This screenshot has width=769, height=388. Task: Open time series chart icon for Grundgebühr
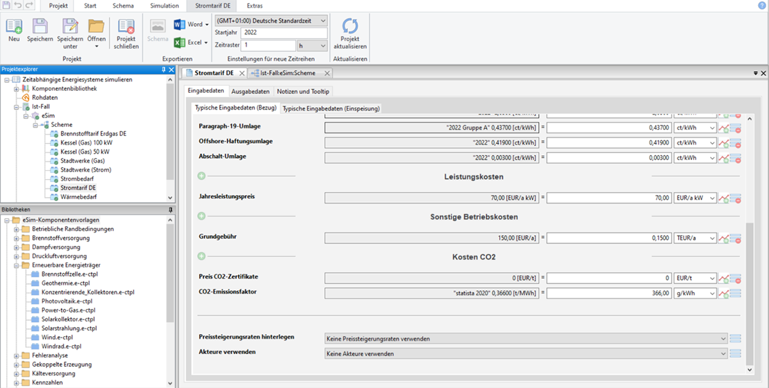[x=724, y=238]
